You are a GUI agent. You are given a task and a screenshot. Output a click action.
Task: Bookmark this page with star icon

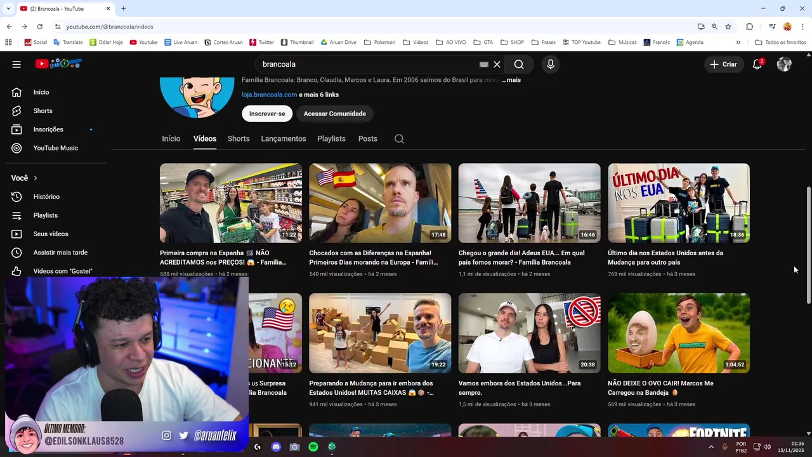click(728, 27)
